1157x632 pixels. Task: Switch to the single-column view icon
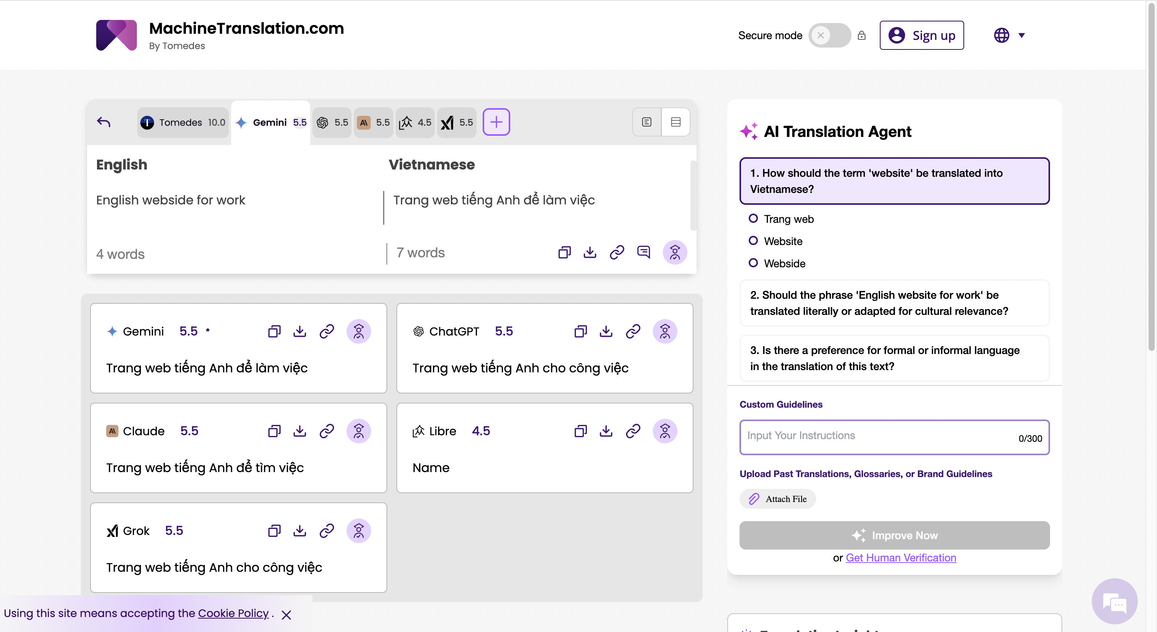[x=646, y=122]
